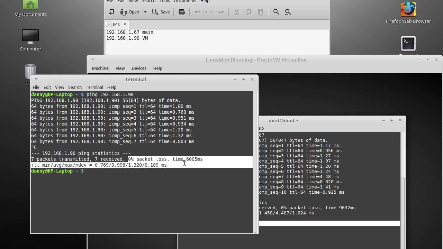Open the View menu in Terminal
This screenshot has width=443, height=249.
(60, 87)
